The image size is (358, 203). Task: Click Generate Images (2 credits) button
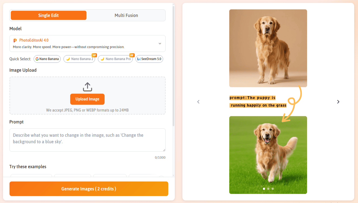click(89, 189)
